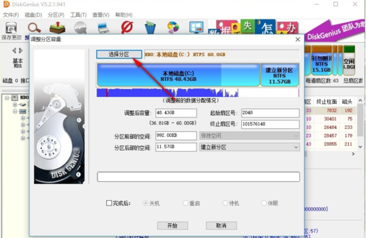Click the table scrollbar down arrow
Screen dimensions: 366x238
[360, 146]
